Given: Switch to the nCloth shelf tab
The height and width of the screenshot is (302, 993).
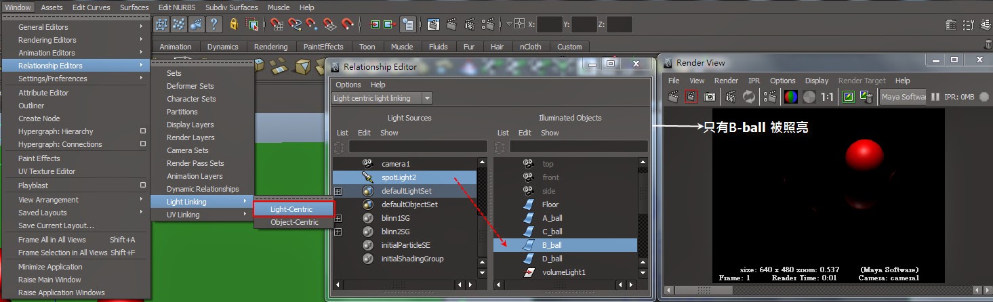Looking at the screenshot, I should [530, 47].
